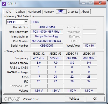Click the tRC value 27
108x104 pixels.
[x=55, y=81]
